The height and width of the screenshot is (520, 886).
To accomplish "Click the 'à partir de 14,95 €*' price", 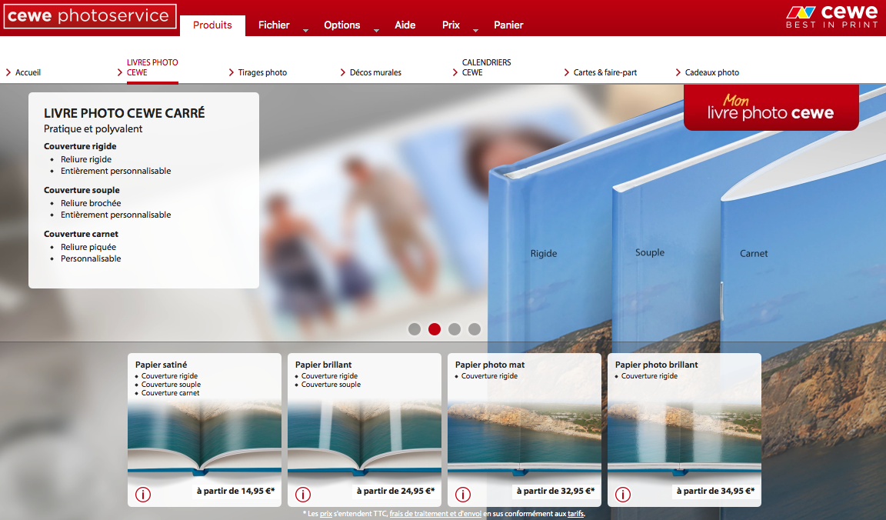I will [235, 492].
